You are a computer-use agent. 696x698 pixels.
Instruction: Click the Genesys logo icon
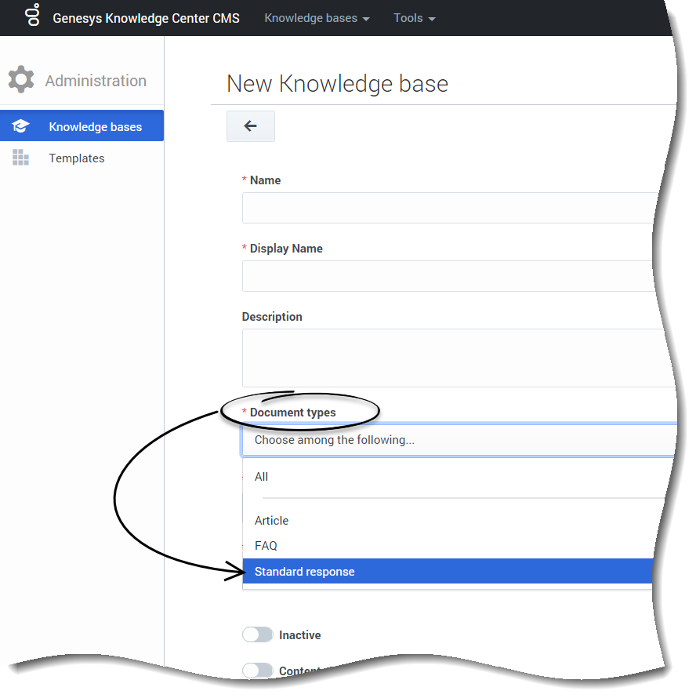[x=32, y=16]
